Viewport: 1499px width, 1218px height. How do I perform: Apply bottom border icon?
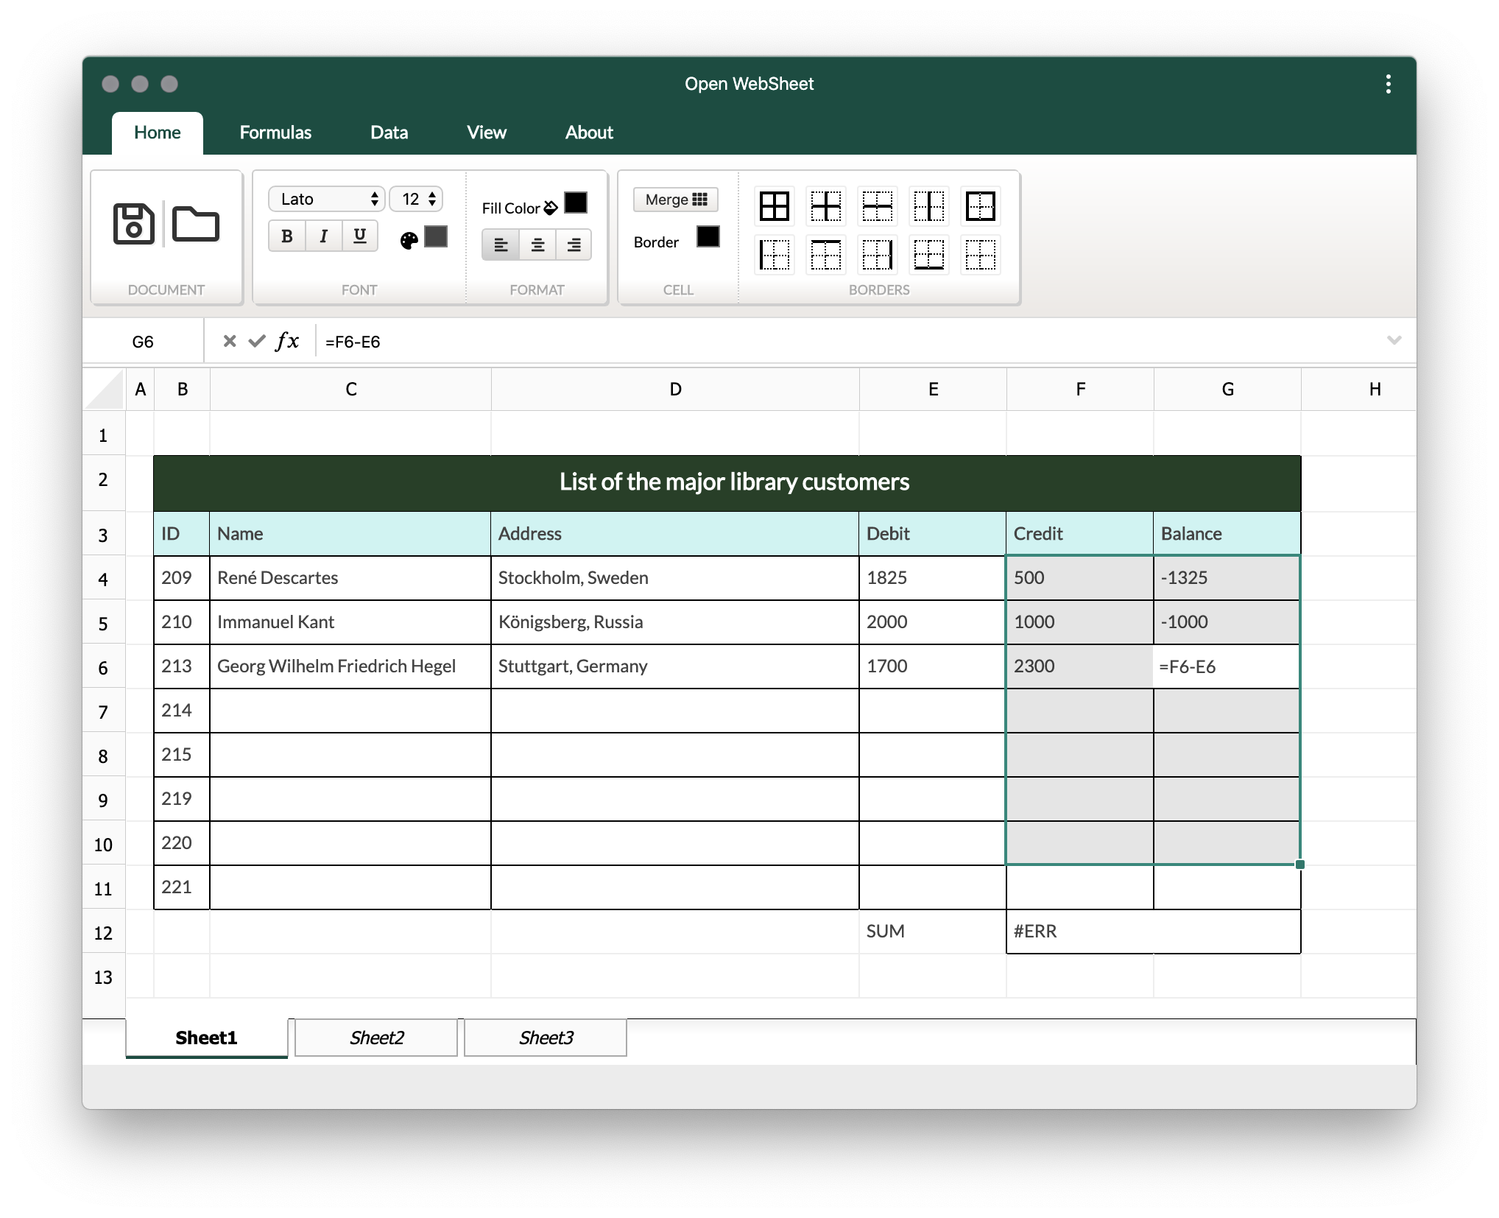[929, 255]
